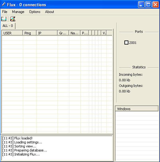Click the Ports section heading
The image size is (160, 162).
coord(139,32)
